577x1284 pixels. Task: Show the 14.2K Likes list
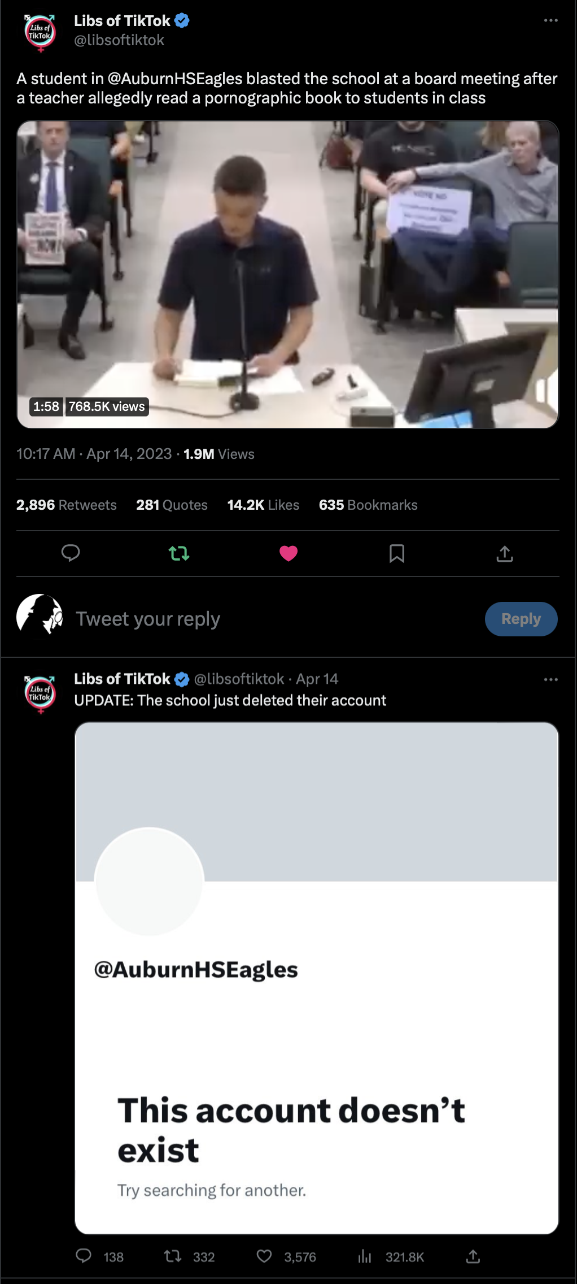pos(263,505)
